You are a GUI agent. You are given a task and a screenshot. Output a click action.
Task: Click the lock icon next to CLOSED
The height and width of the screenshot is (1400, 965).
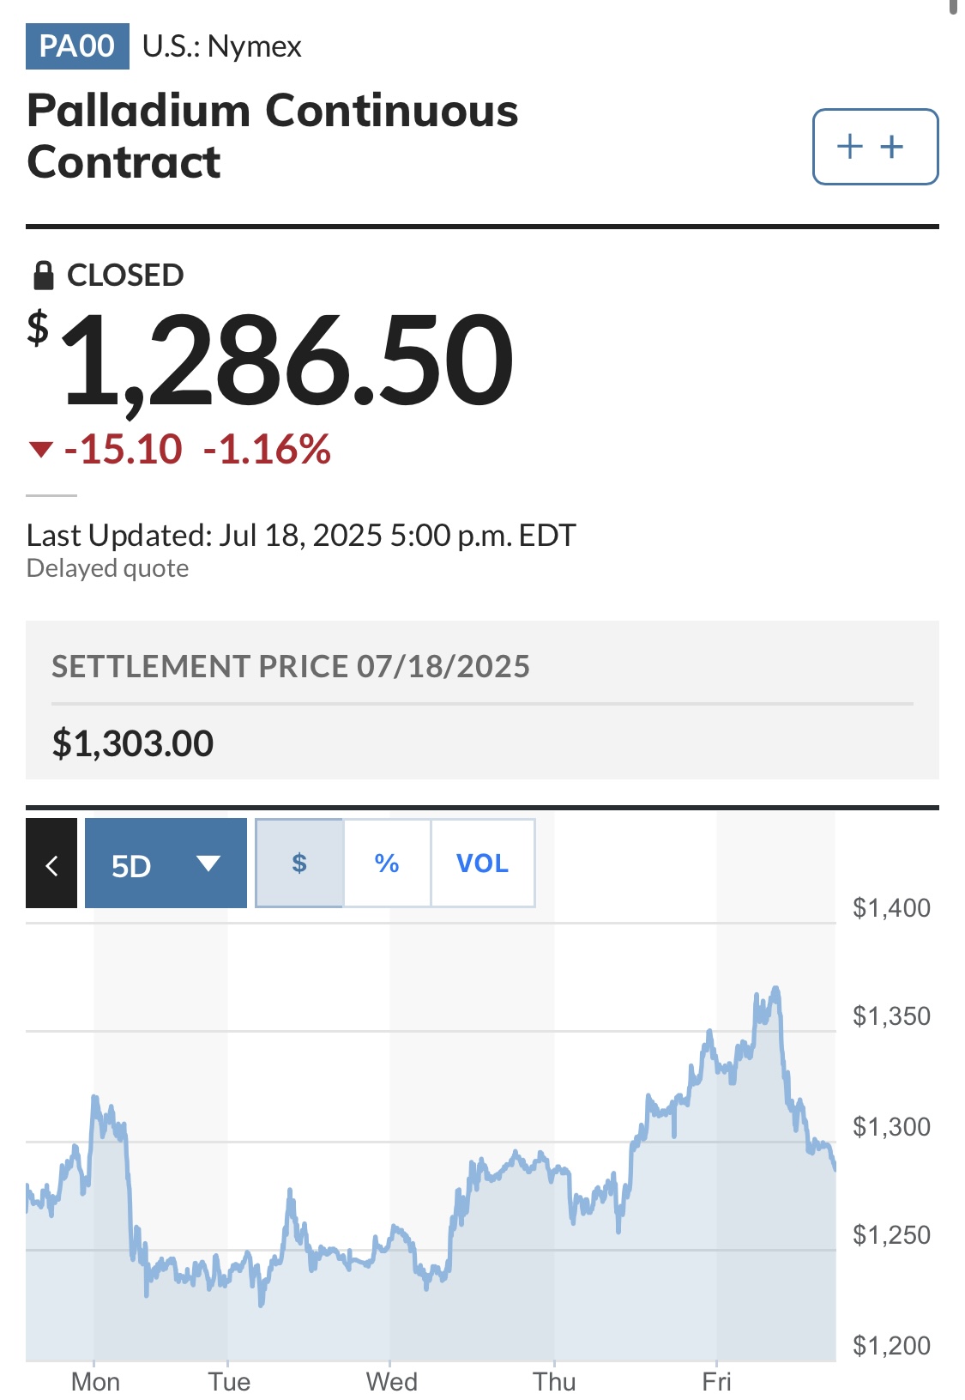43,276
